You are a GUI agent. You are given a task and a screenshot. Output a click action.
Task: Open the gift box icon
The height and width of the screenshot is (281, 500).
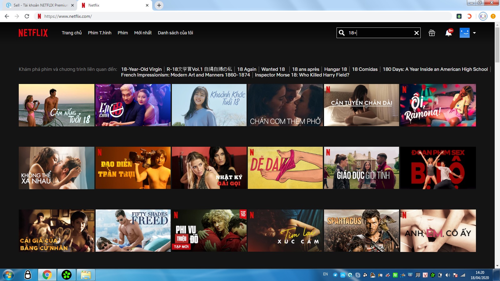coord(432,33)
